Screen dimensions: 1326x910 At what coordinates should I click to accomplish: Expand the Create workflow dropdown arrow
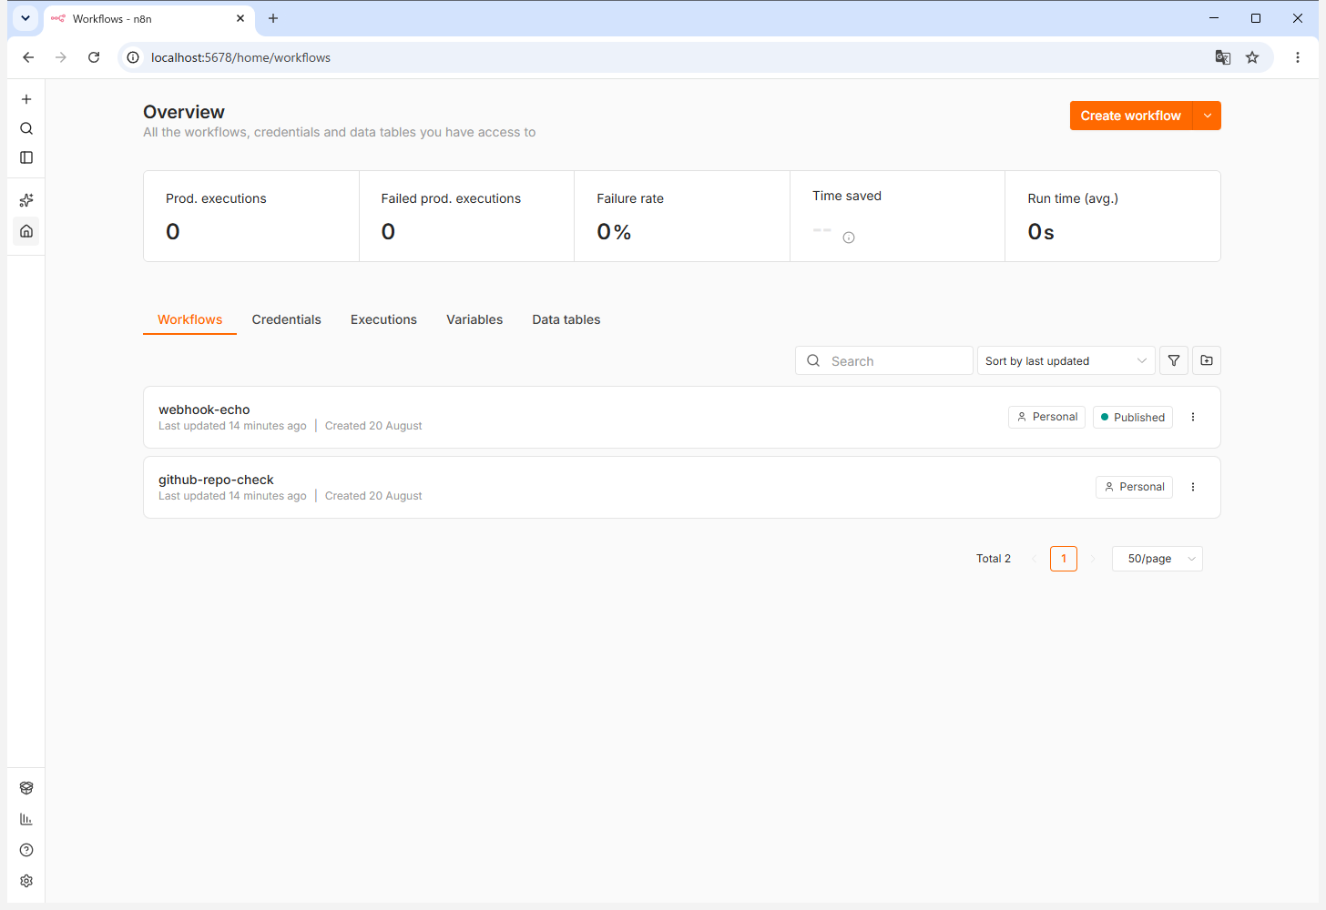pyautogui.click(x=1208, y=116)
